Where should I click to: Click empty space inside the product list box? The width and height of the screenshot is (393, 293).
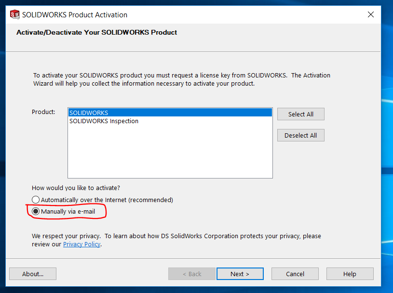click(170, 154)
